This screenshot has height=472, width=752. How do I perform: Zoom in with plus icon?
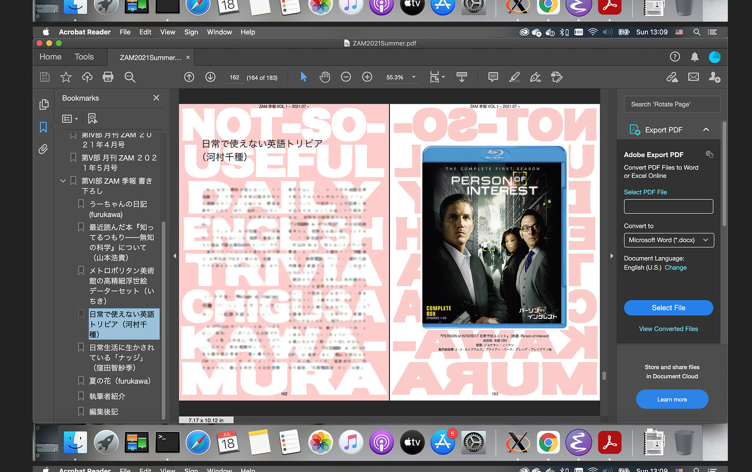point(367,77)
